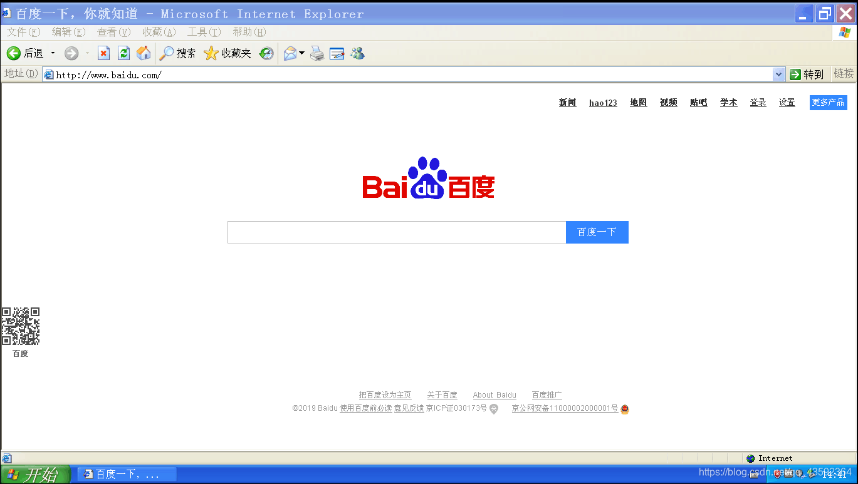The image size is (858, 484).
Task: Click the green Back arrow button
Action: 14,54
